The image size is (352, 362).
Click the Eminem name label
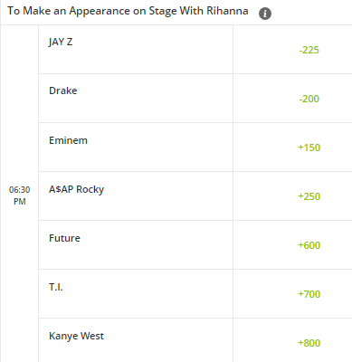click(x=68, y=140)
